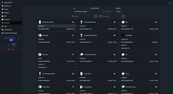
Task: Click Esszimmerthermostat device image
Action: point(81,54)
